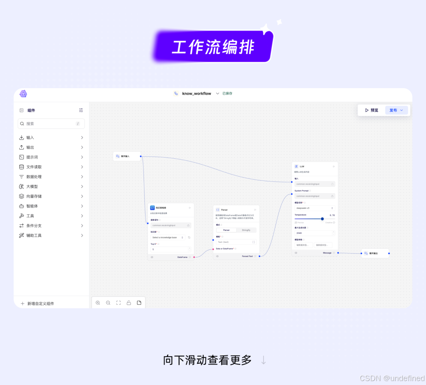426x385 pixels.
Task: Click the Top K value field
Action: 171,249
